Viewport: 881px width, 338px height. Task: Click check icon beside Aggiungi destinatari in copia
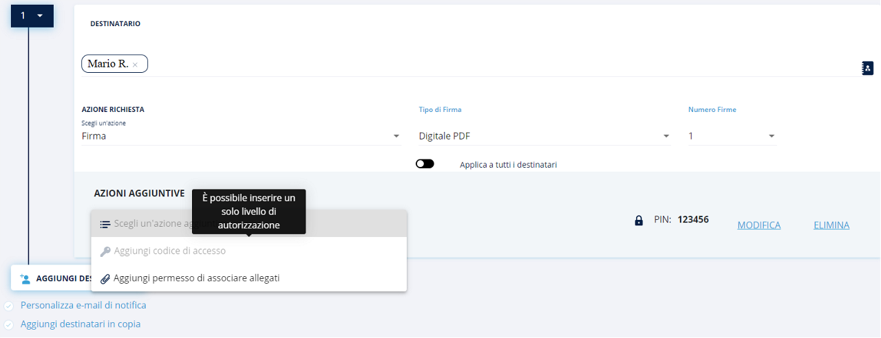(x=8, y=324)
